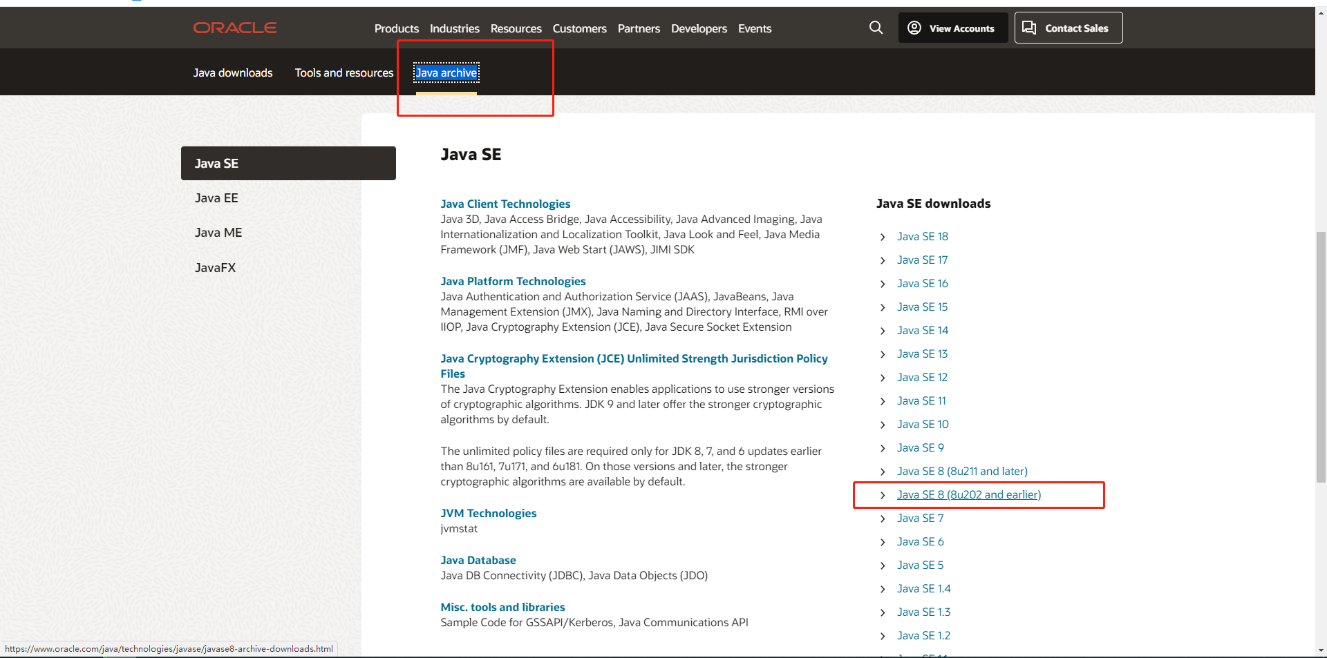
Task: Open the JVM Technologies link
Action: [x=489, y=513]
